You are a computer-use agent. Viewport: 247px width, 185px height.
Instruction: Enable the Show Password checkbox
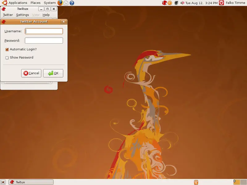[x=7, y=58]
